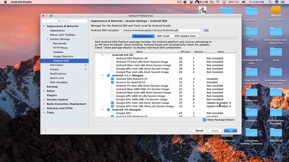Open Spotlight search in the menu bar
The image size is (289, 162).
click(x=270, y=2)
